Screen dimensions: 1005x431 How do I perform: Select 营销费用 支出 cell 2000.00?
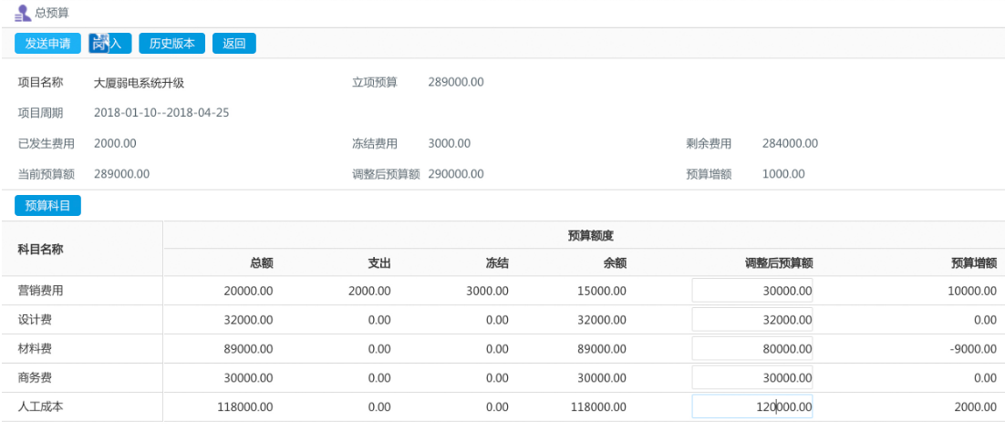[x=369, y=291]
